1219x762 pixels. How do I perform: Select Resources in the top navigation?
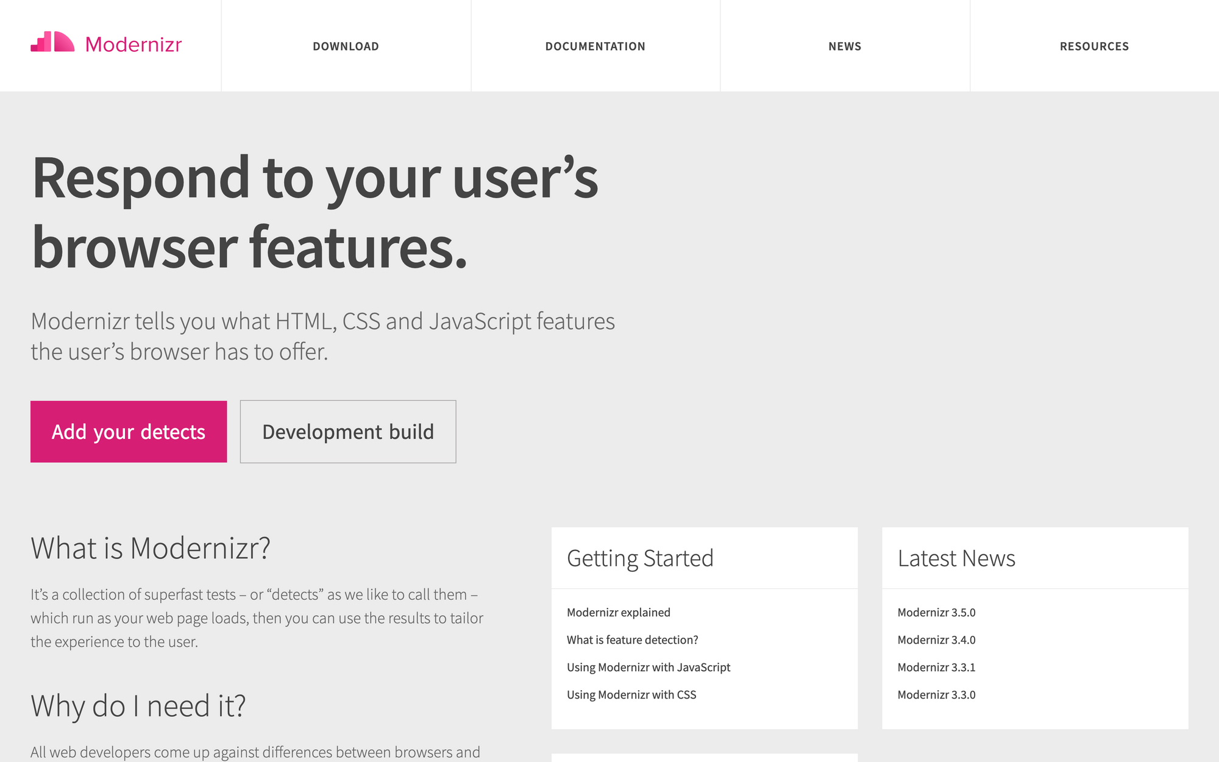(x=1094, y=46)
